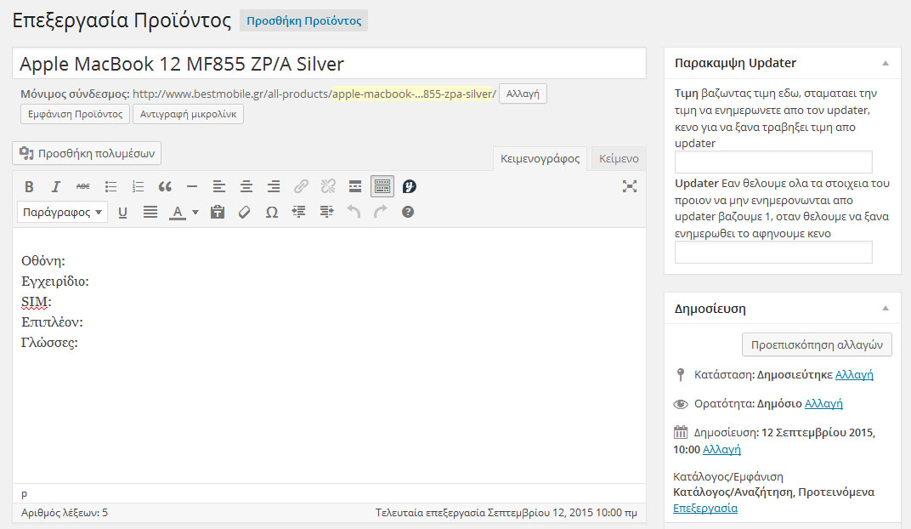Enter distraction-free fullscreen mode
911x529 pixels.
(630, 186)
